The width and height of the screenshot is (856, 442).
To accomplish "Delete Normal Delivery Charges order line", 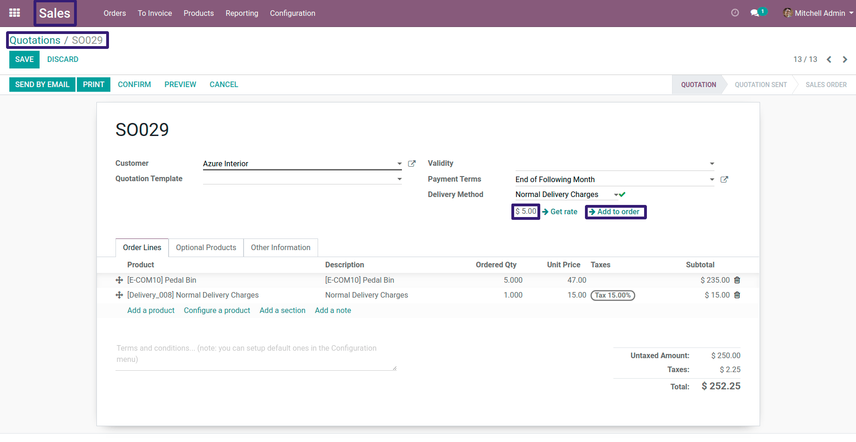I will 737,295.
